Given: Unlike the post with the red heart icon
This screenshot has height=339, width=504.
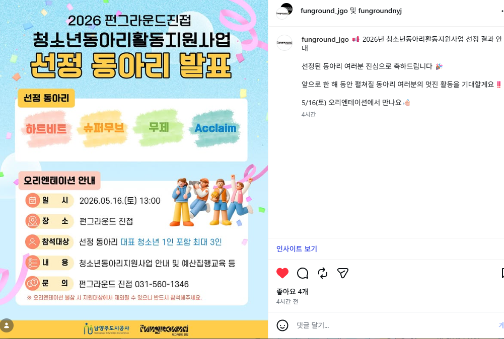Looking at the screenshot, I should pos(282,273).
